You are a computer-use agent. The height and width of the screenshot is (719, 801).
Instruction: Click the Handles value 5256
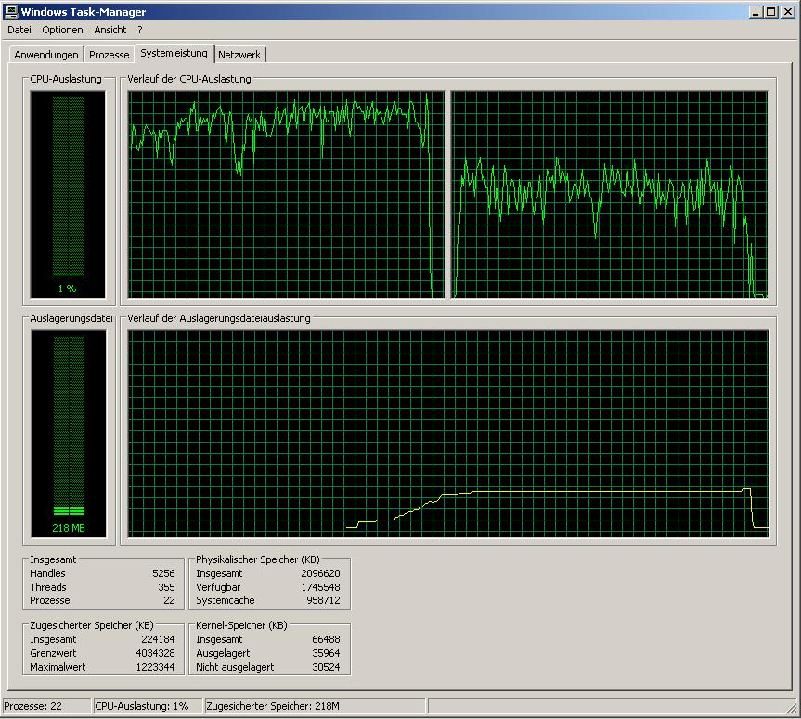click(163, 573)
